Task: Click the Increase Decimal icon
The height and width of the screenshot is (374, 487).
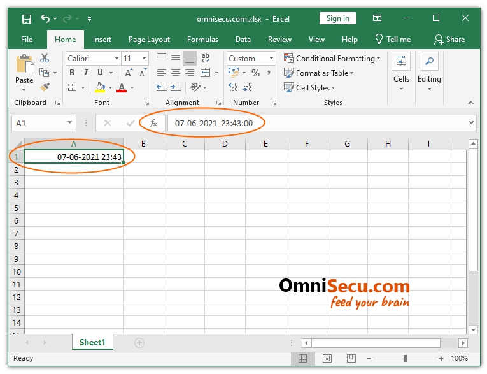Action: [233, 87]
